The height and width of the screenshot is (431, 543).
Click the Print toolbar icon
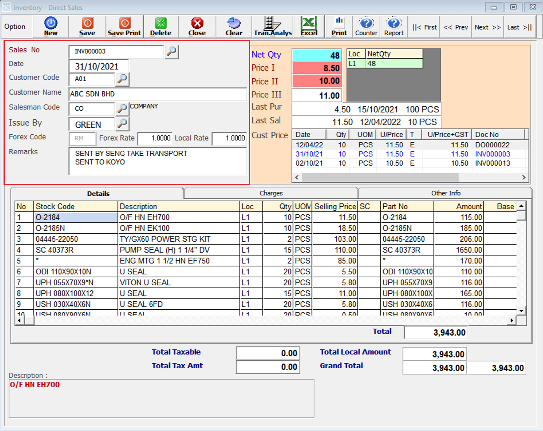point(339,27)
